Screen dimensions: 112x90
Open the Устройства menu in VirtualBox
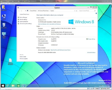[13, 3]
